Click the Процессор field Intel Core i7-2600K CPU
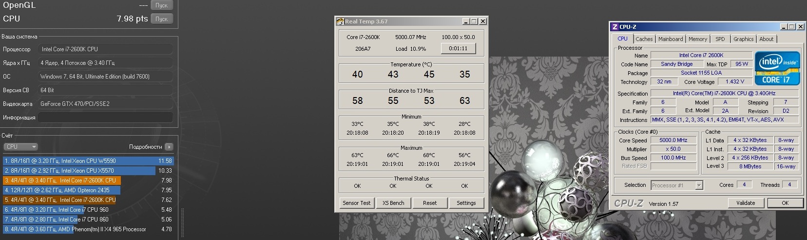The image size is (807, 240). [106, 49]
